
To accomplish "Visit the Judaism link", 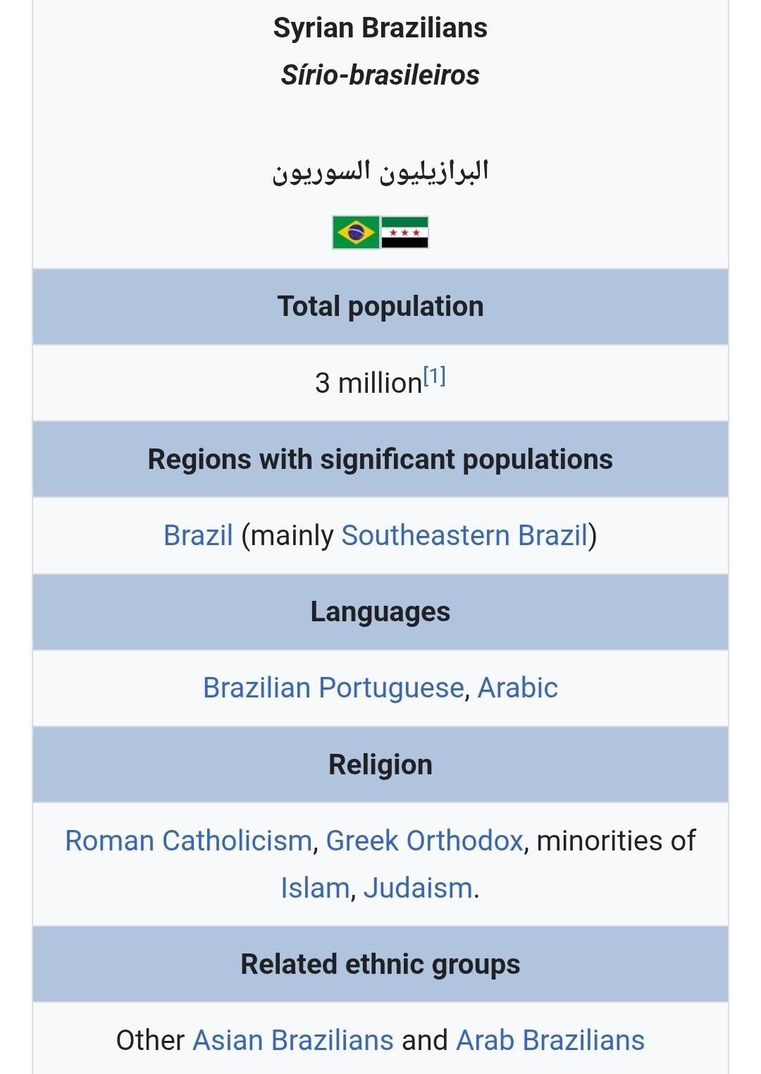I will (x=418, y=888).
